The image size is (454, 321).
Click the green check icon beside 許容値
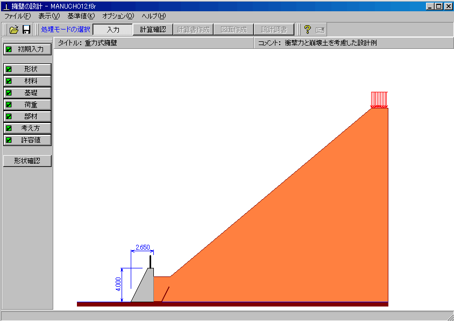point(9,140)
